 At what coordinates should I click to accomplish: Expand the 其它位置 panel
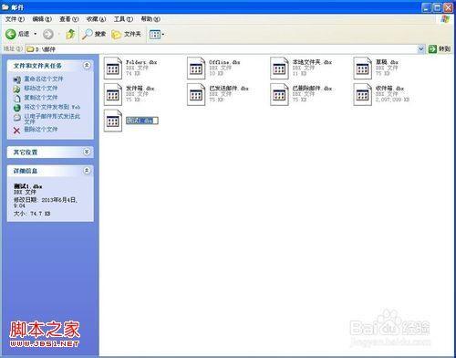tap(87, 152)
